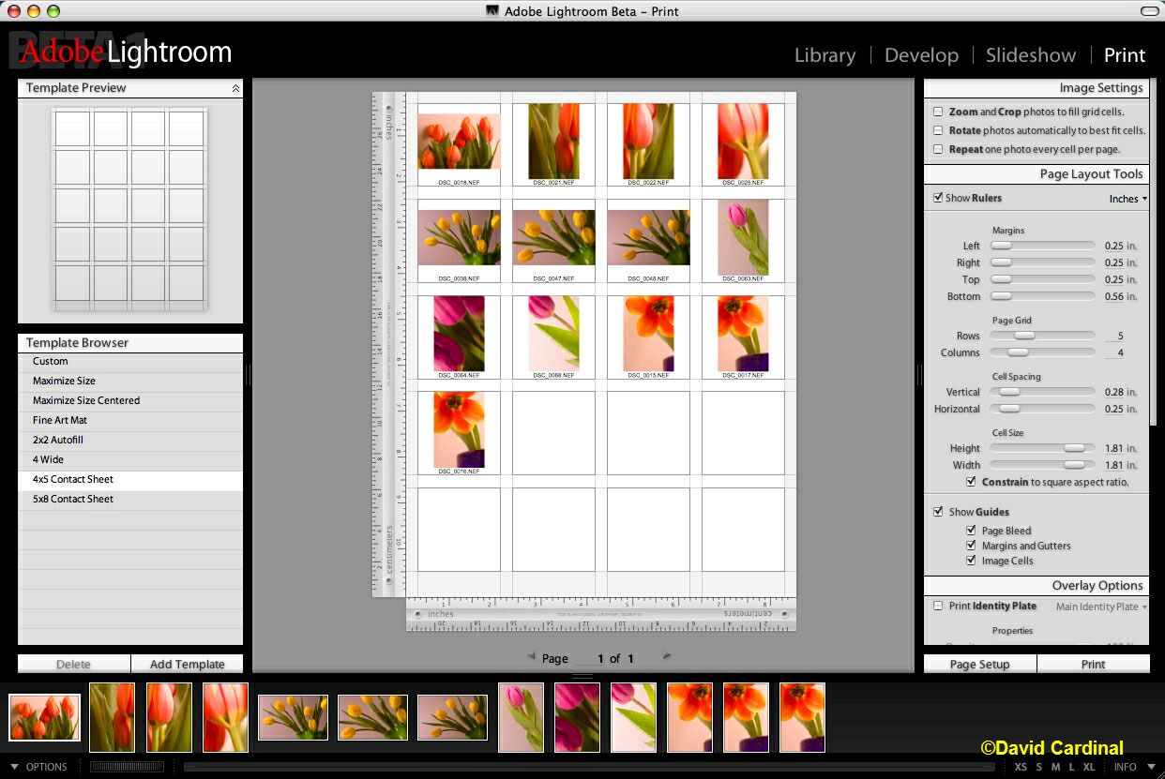Expand the INFO triangle in bottom bar

1151,767
